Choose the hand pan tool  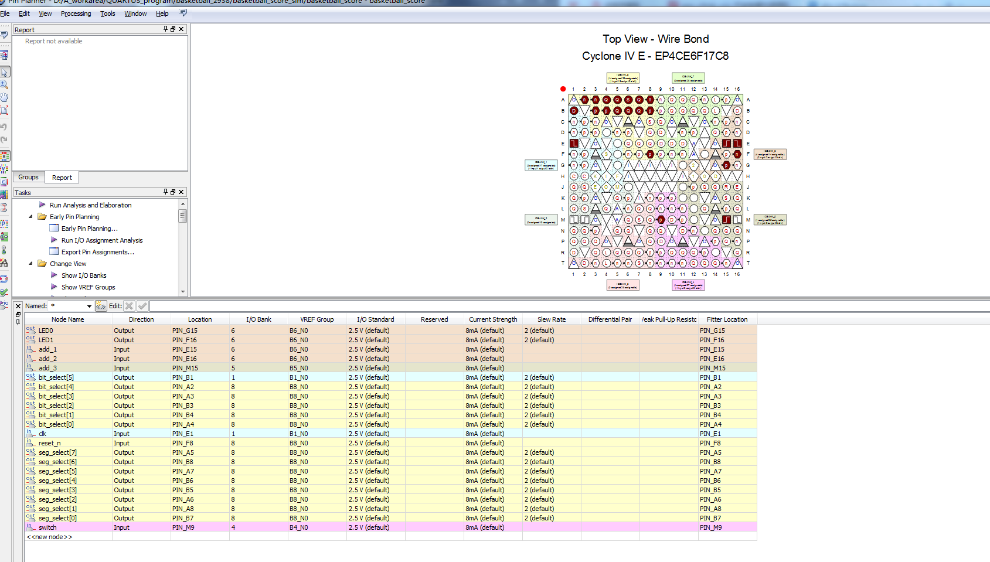pos(4,97)
